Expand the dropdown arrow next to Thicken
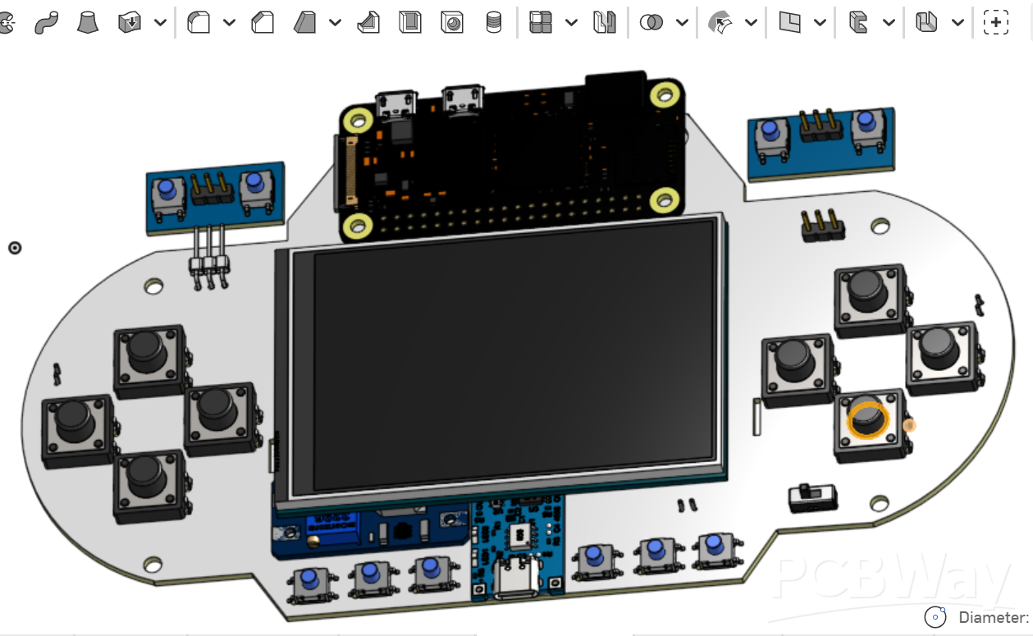This screenshot has width=1033, height=636. [161, 23]
